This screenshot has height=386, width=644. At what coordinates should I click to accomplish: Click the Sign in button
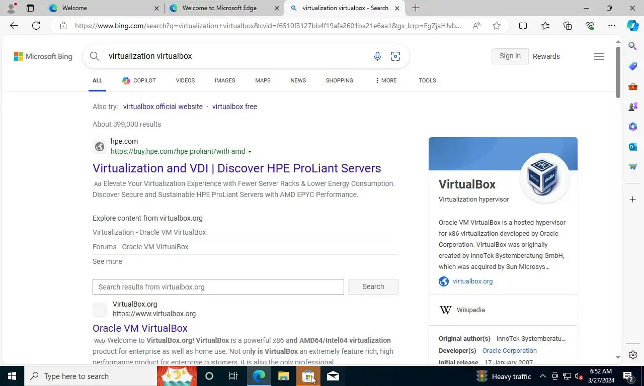(x=510, y=56)
